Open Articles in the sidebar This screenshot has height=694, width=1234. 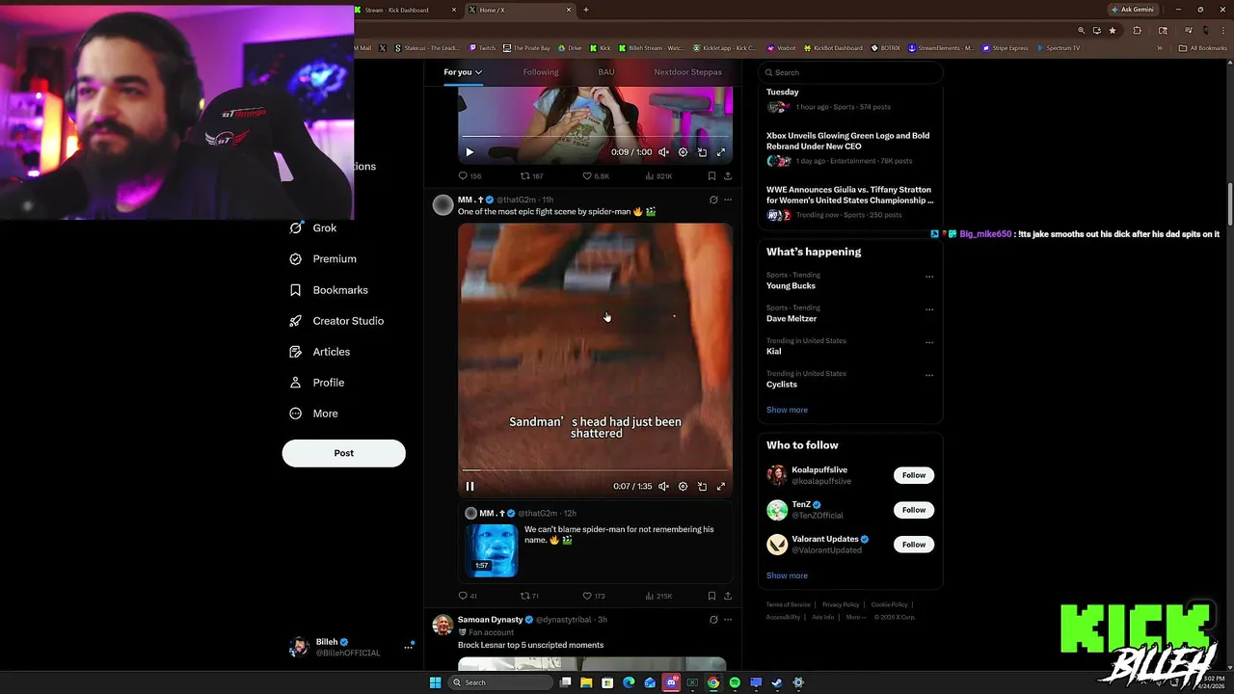pyautogui.click(x=320, y=352)
